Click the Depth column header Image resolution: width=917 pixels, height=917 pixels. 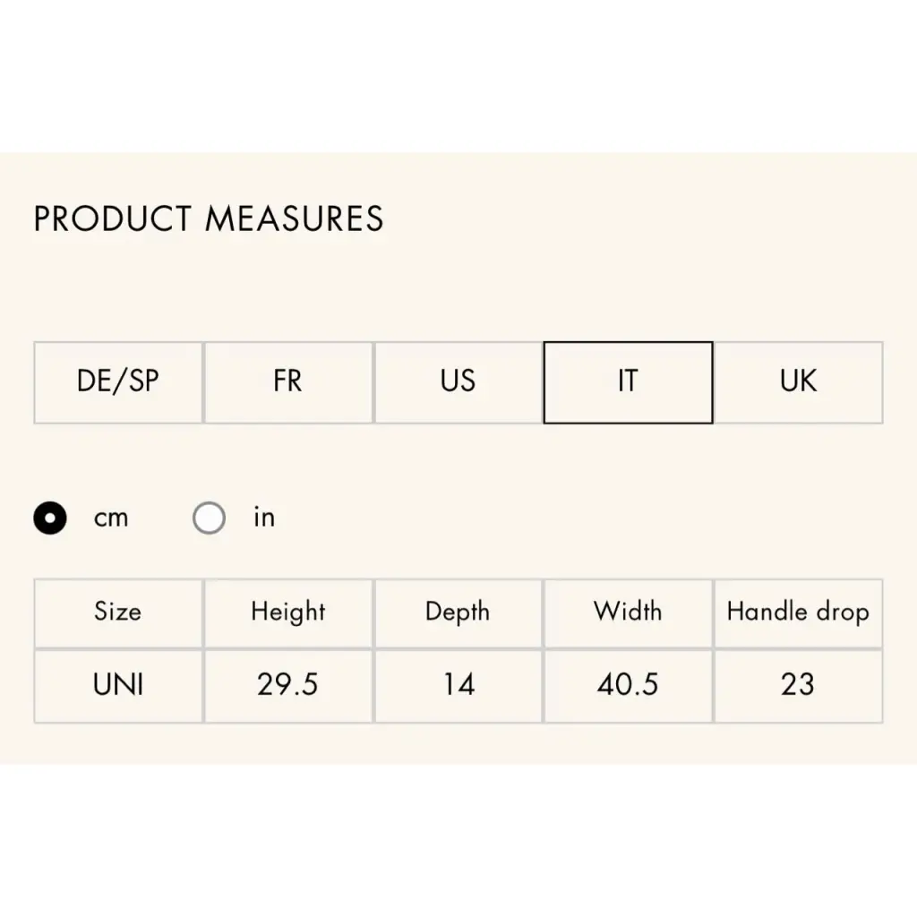[458, 613]
